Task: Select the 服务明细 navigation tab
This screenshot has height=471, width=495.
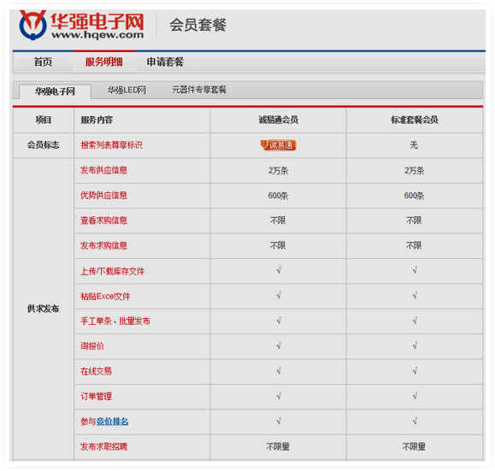Action: point(103,62)
